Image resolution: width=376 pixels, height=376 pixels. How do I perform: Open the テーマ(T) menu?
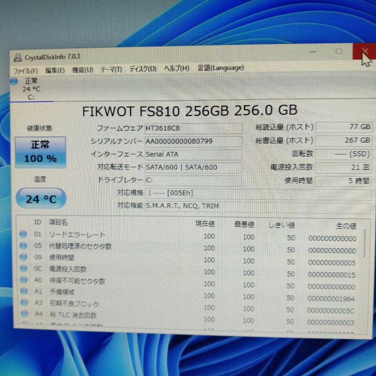pos(111,69)
